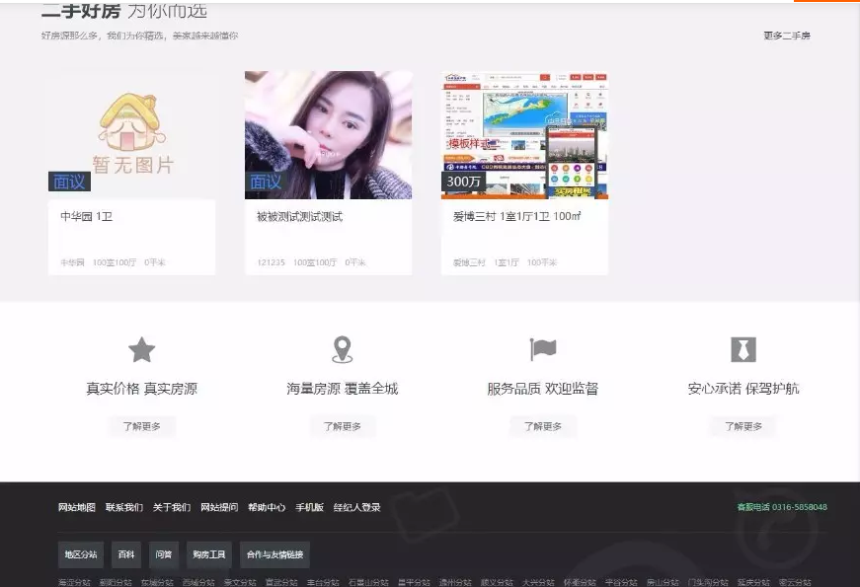
Task: Click 了解更多 under 服务品质 欢迎监督
Action: click(543, 426)
